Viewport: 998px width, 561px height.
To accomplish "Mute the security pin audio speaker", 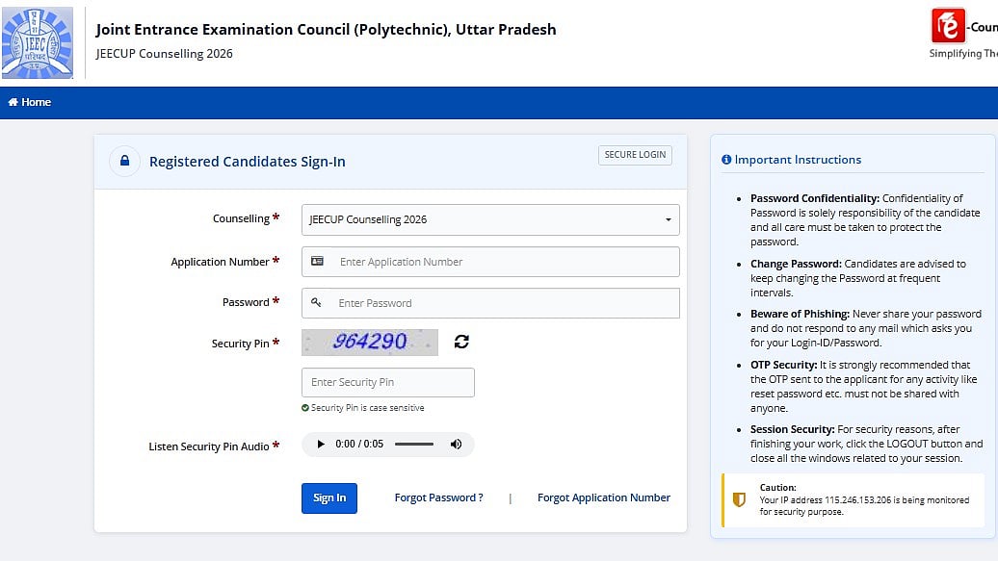I will [x=456, y=444].
